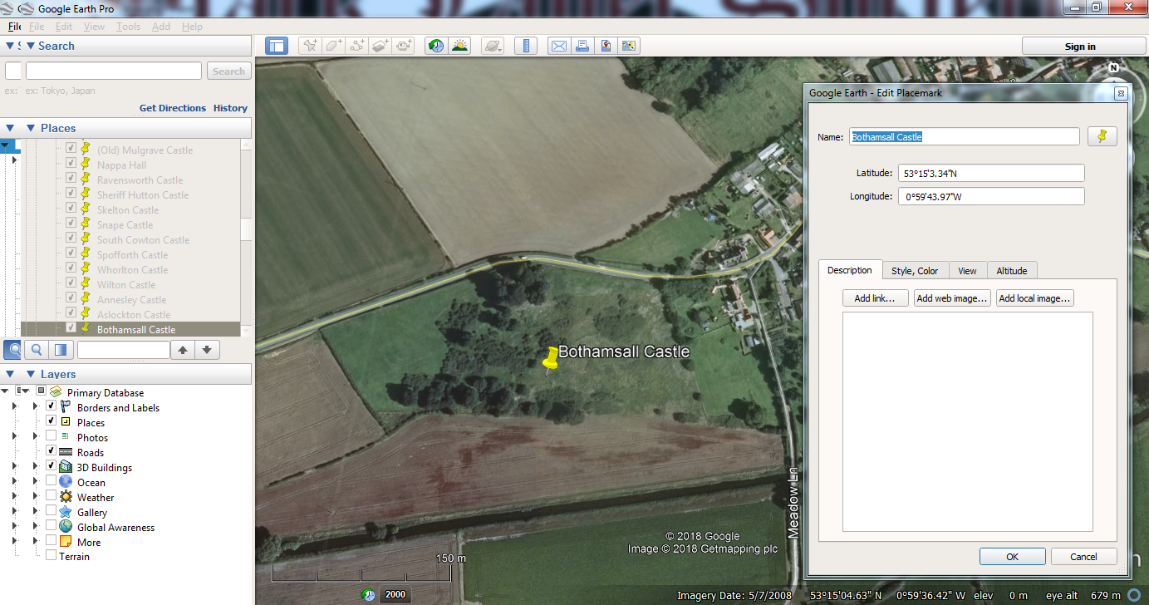Click the compass North indicator on map
The image size is (1149, 605).
(x=1114, y=68)
